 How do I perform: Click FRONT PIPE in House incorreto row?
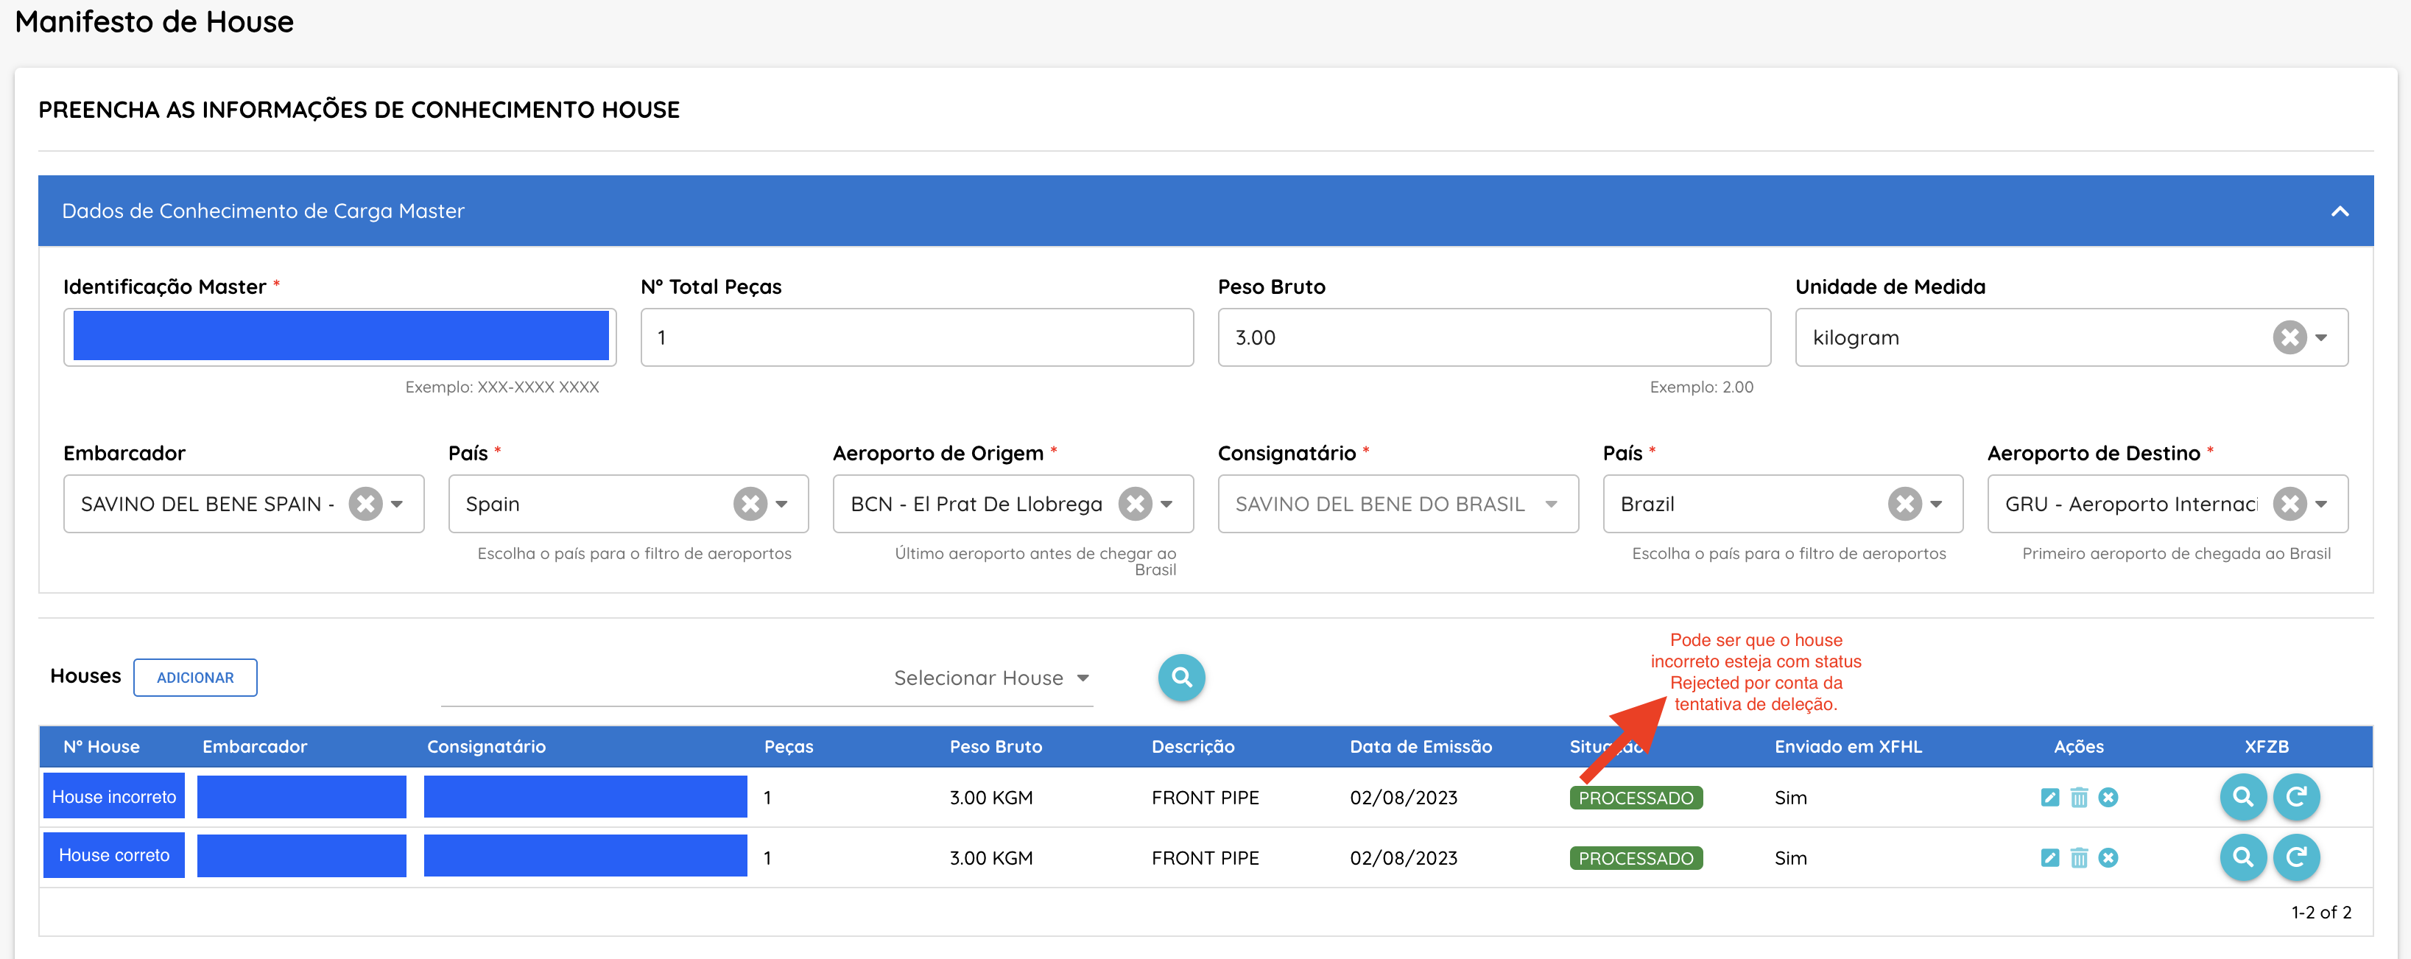pos(1205,798)
